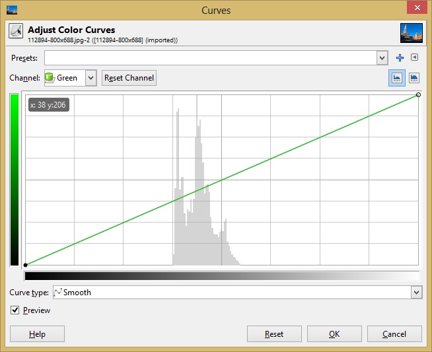The image size is (432, 352).
Task: Click the window icon in title bar
Action: tap(11, 10)
